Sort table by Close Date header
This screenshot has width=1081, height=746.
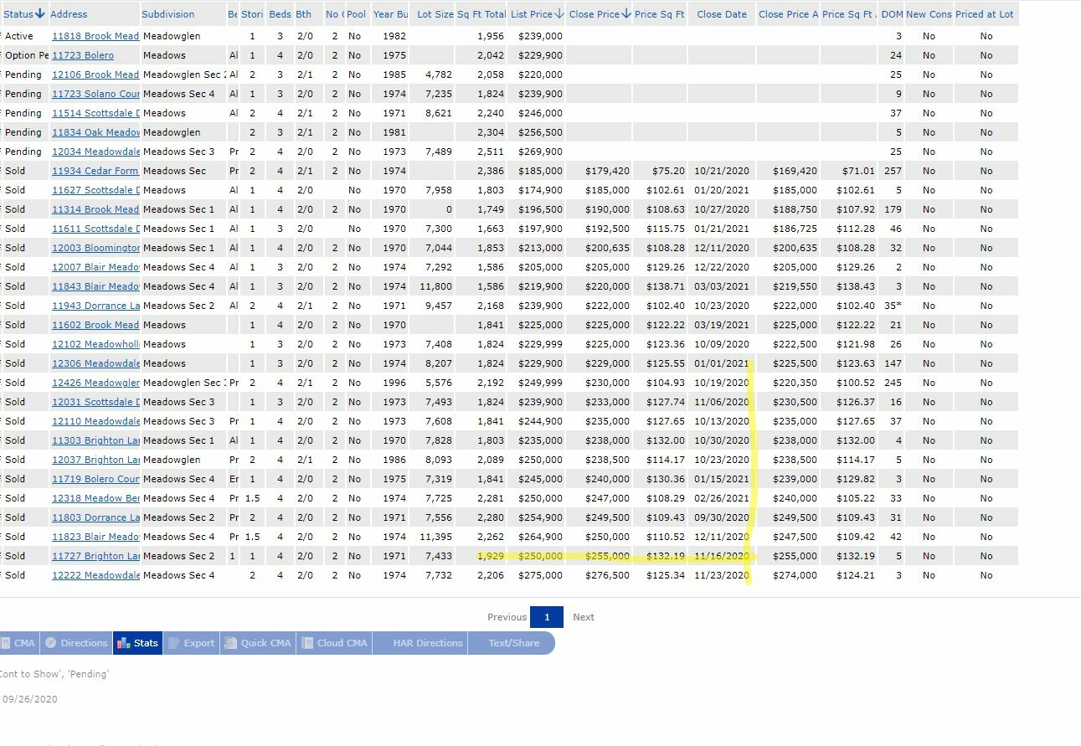click(x=721, y=14)
